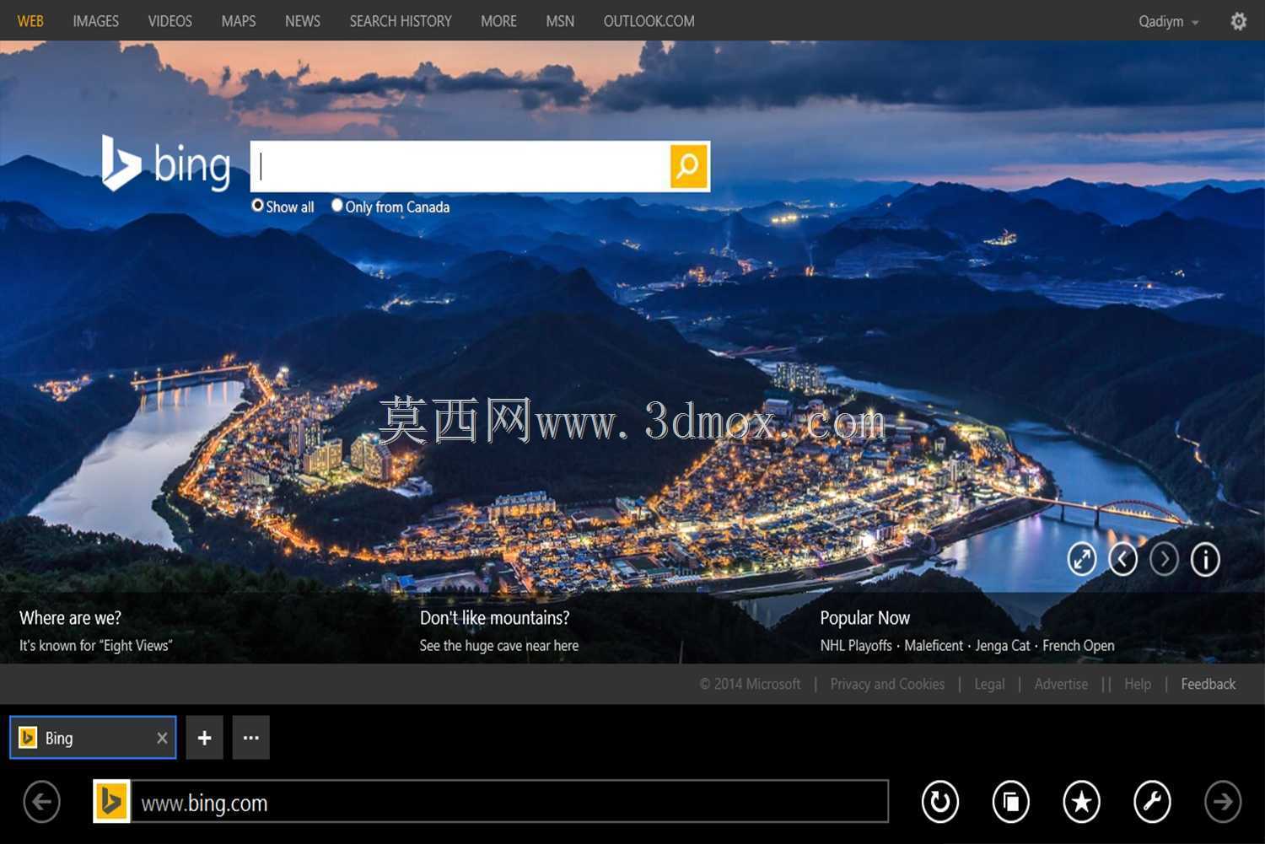Click the "Don't like mountains?" heading
Viewport: 1265px width, 844px height.
tap(494, 618)
